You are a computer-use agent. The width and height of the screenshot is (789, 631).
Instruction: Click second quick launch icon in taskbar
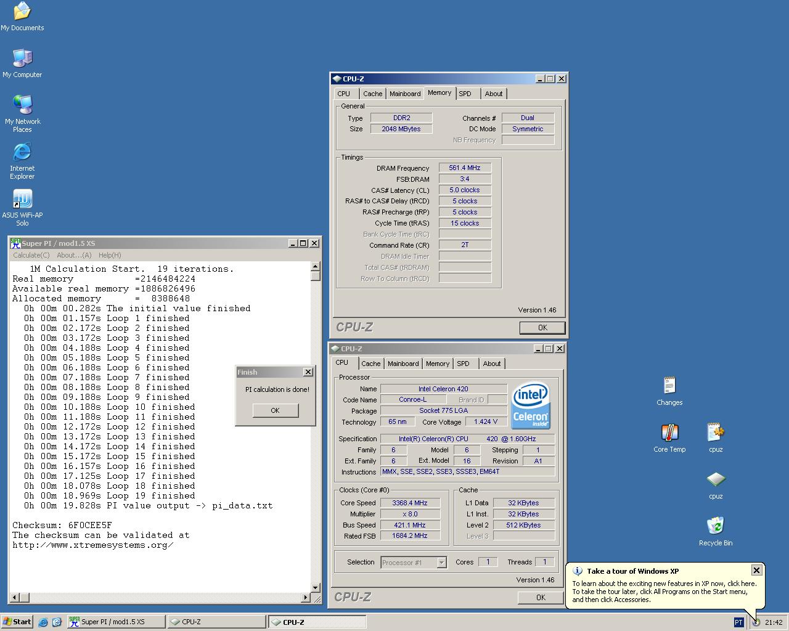(57, 622)
